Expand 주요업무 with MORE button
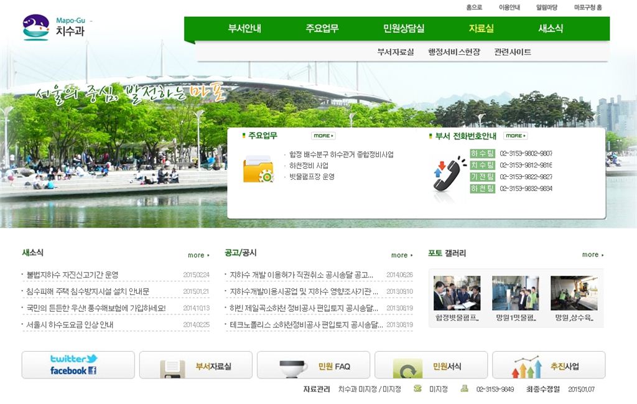This screenshot has height=404, width=637. [323, 136]
